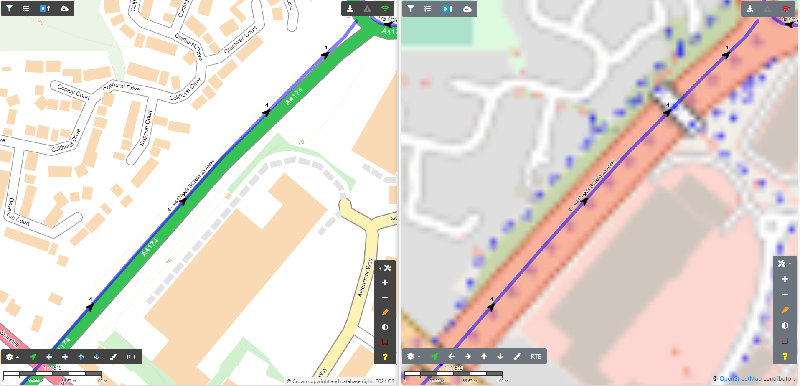Click the paintbrush icon in left map toolbar
The height and width of the screenshot is (386, 800).
(113, 357)
